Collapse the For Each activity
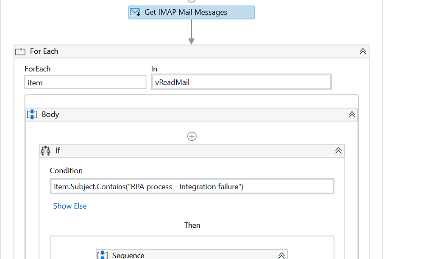This screenshot has height=259, width=434. click(x=363, y=52)
